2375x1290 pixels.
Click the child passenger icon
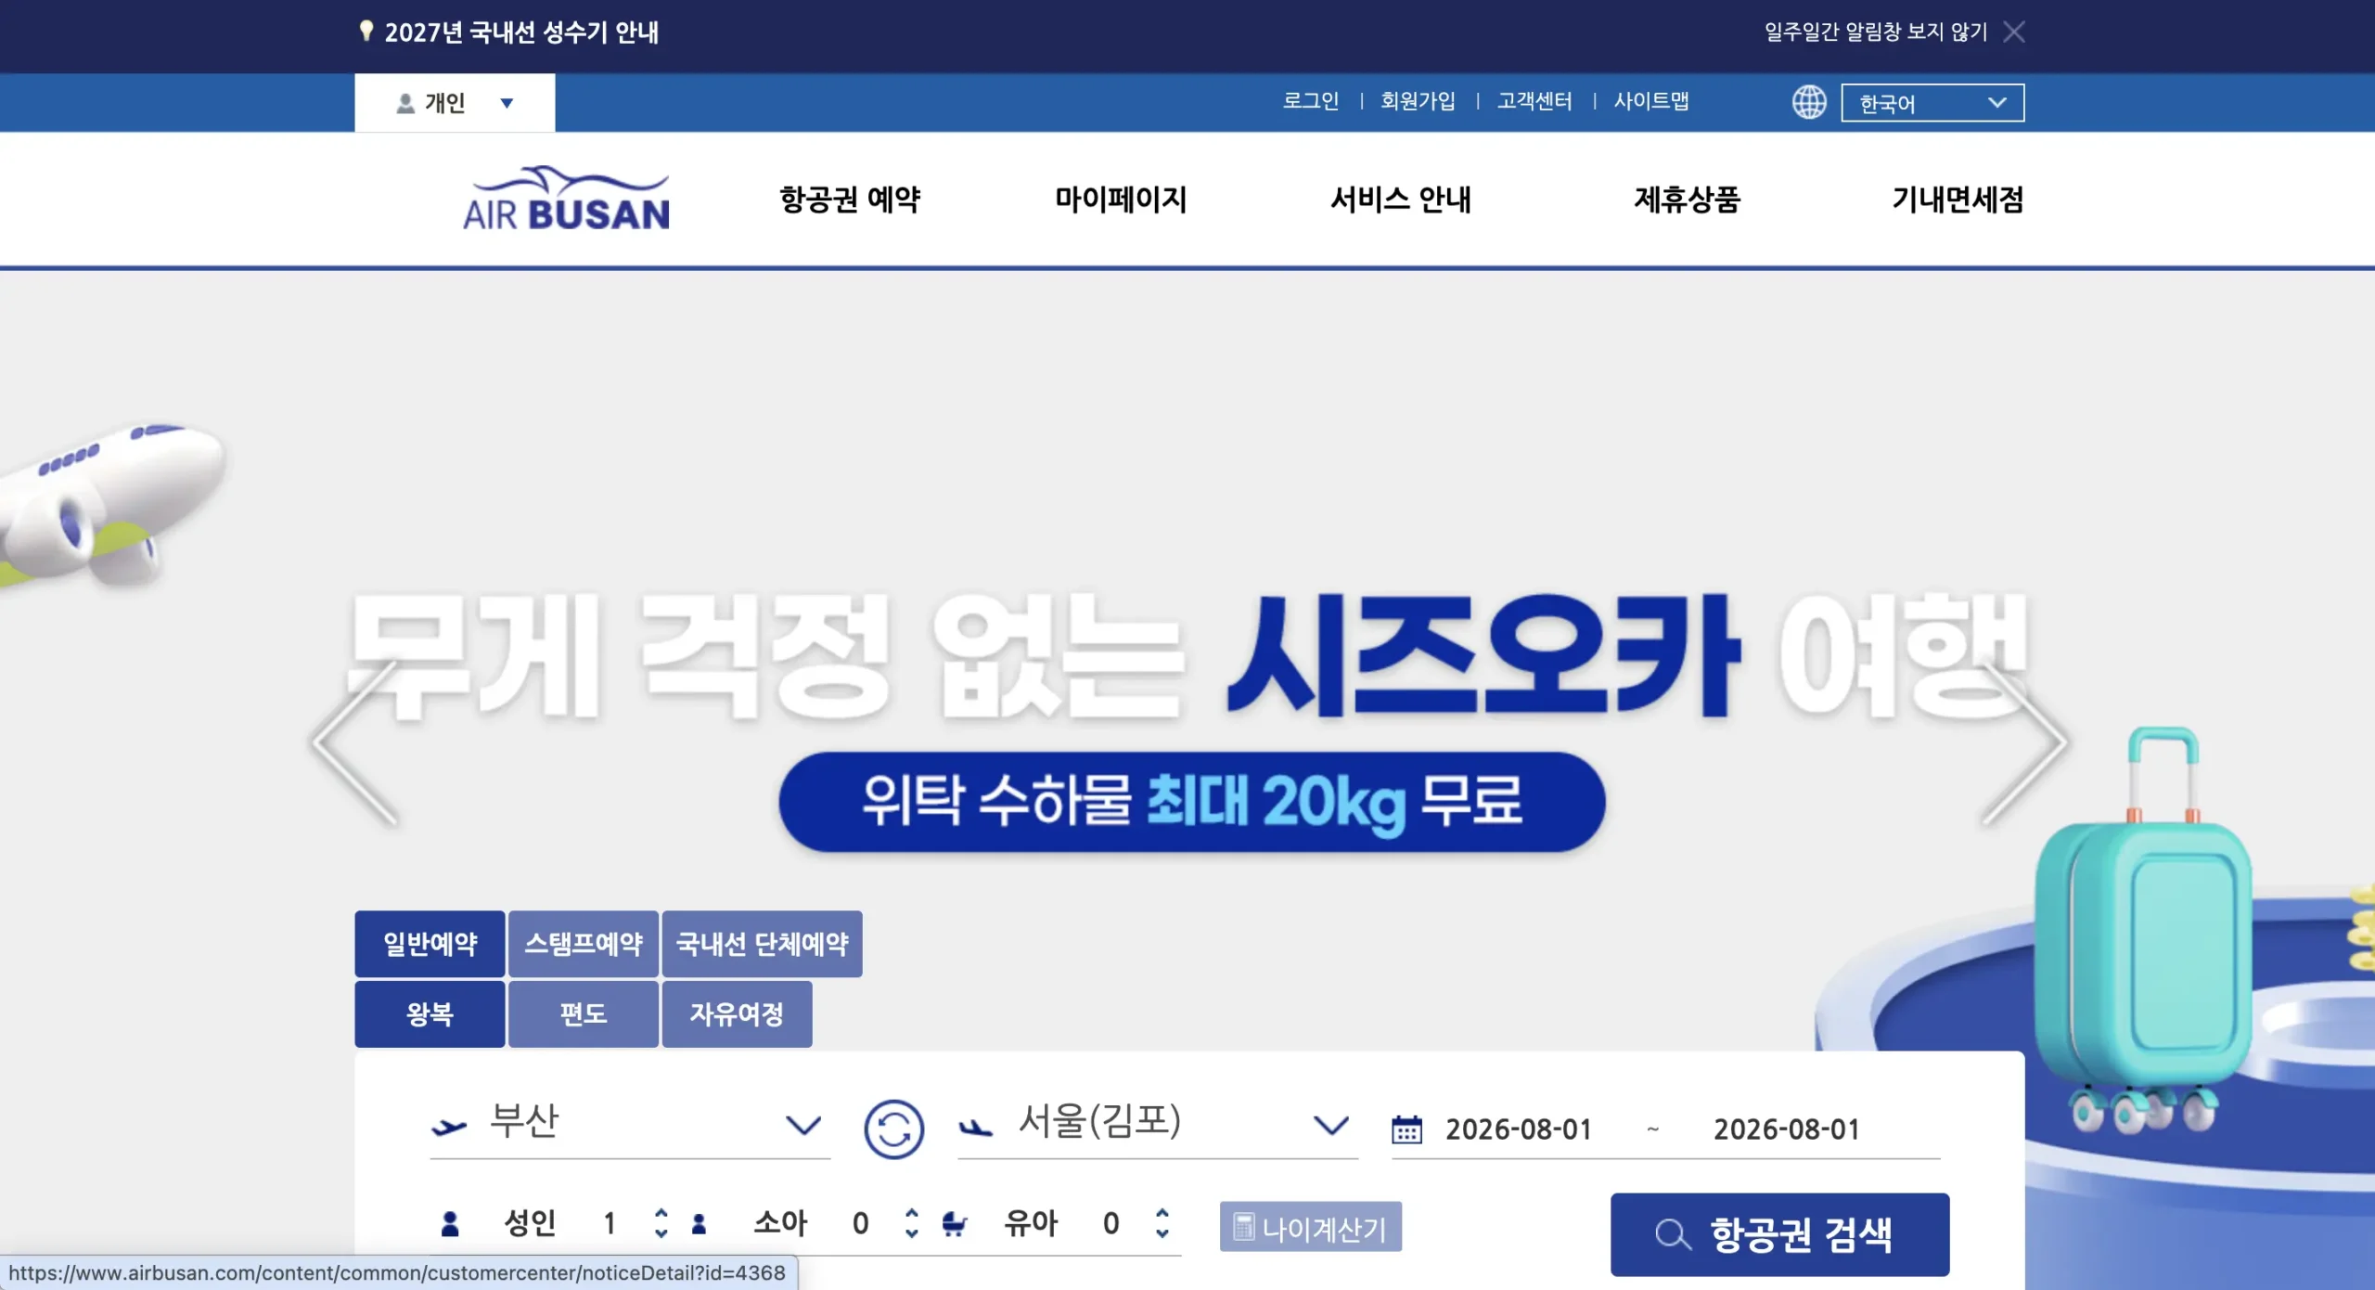click(x=700, y=1225)
